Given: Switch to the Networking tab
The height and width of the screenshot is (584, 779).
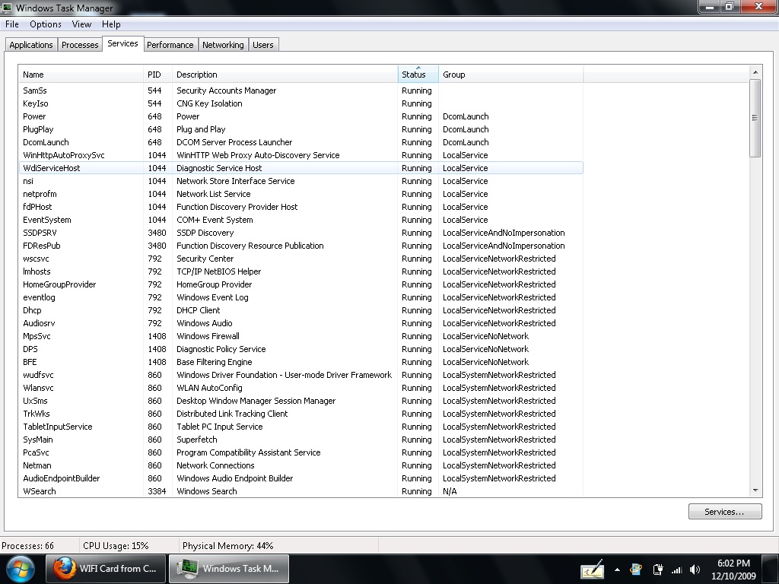Looking at the screenshot, I should 223,45.
